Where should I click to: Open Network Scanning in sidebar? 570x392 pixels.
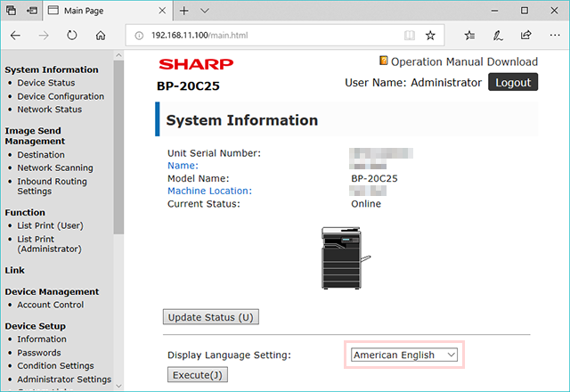pyautogui.click(x=55, y=167)
